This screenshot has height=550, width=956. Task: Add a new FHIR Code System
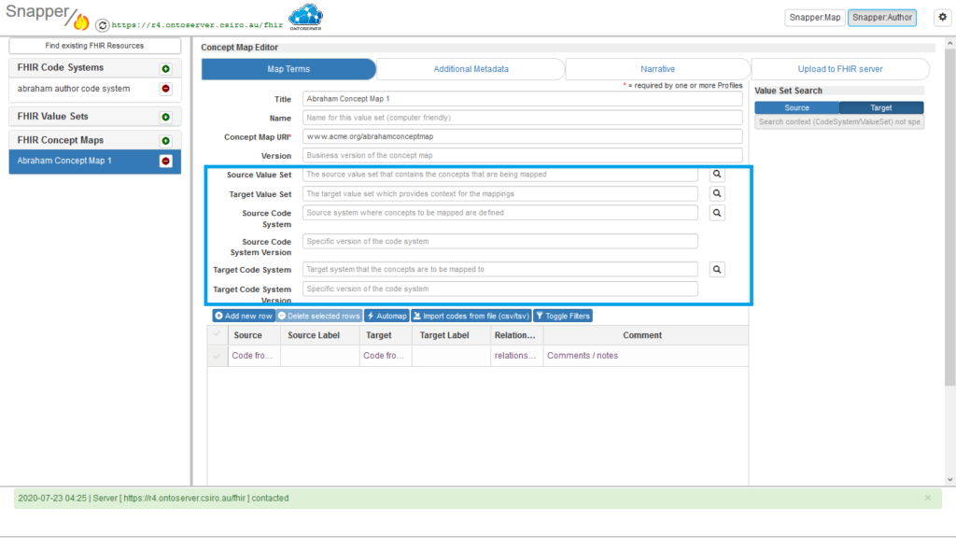pos(165,68)
